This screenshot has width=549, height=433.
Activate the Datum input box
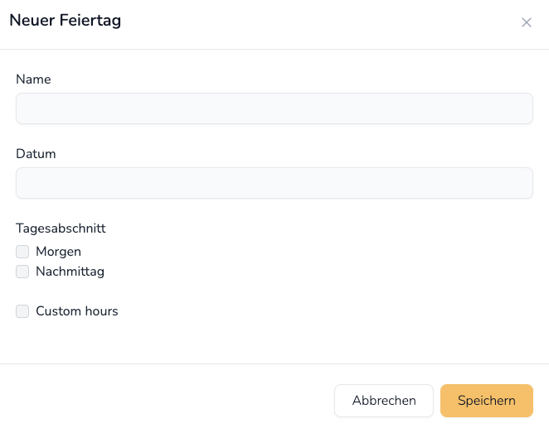pyautogui.click(x=274, y=183)
